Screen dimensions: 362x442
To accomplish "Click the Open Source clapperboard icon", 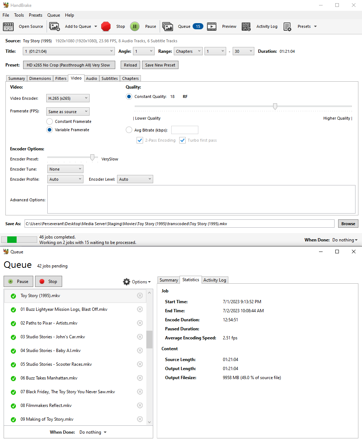I will (x=8, y=26).
